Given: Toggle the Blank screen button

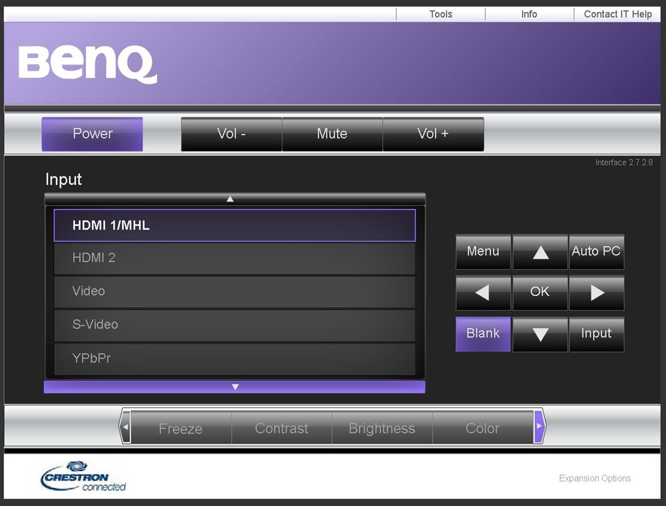Looking at the screenshot, I should click(x=483, y=334).
